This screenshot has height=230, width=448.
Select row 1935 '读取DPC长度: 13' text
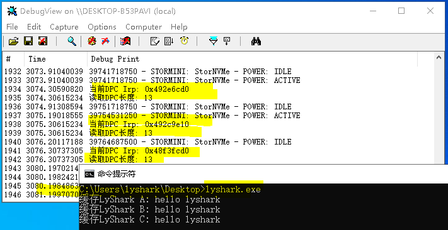121,98
